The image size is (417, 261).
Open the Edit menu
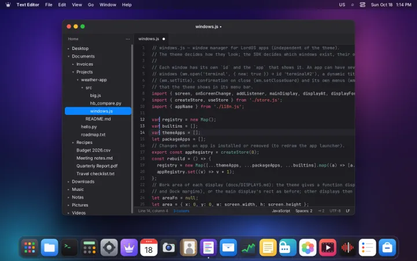[x=62, y=5]
